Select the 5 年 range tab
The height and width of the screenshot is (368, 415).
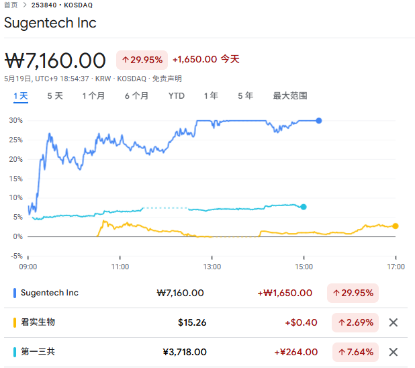246,96
